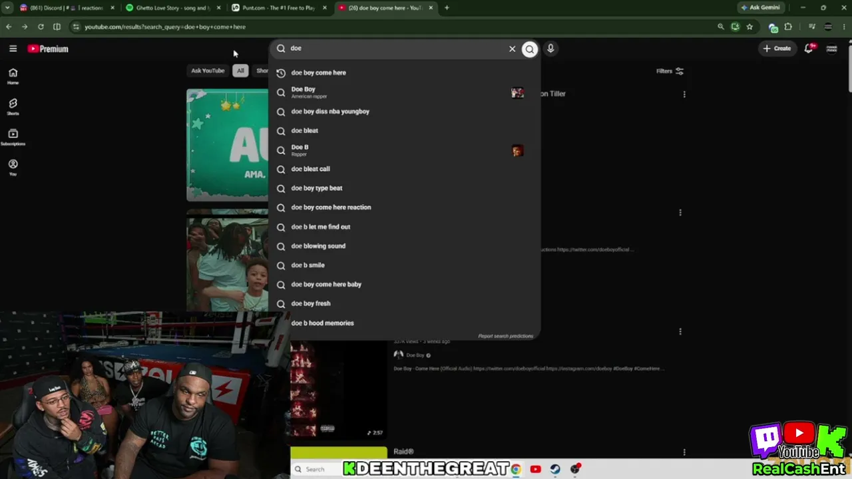Click the Report search predictions link
This screenshot has width=852, height=479.
pyautogui.click(x=505, y=336)
